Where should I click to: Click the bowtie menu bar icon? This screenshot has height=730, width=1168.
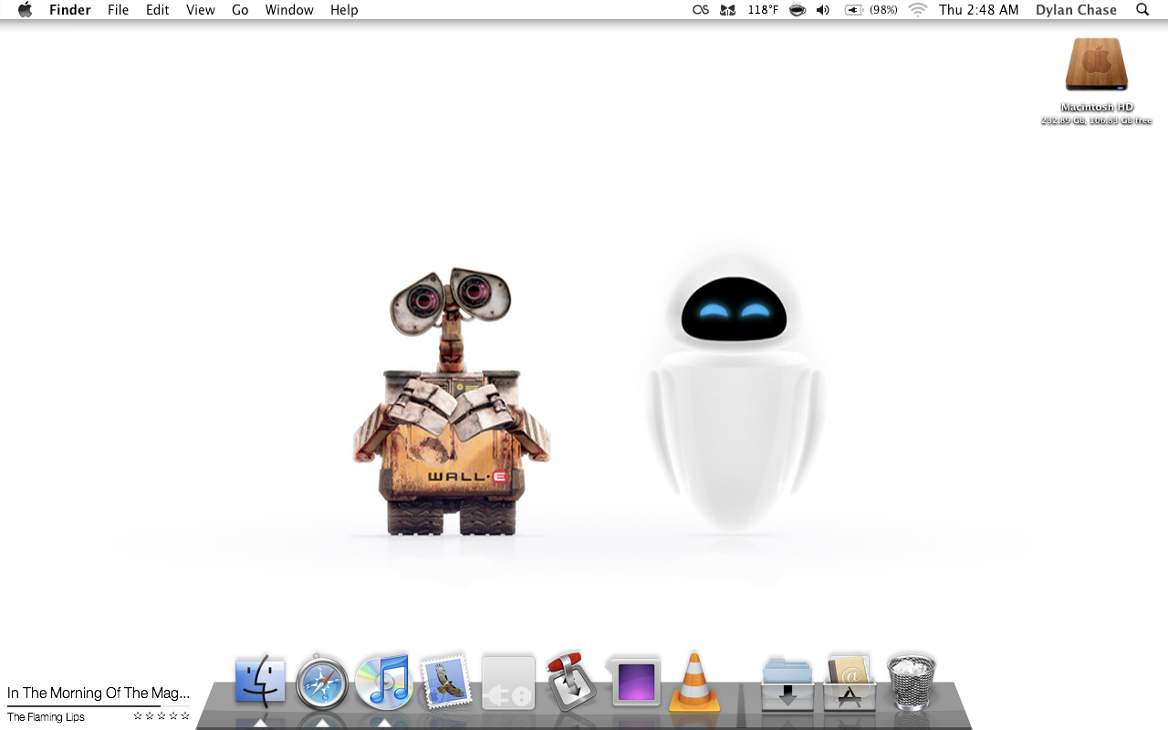pyautogui.click(x=727, y=10)
